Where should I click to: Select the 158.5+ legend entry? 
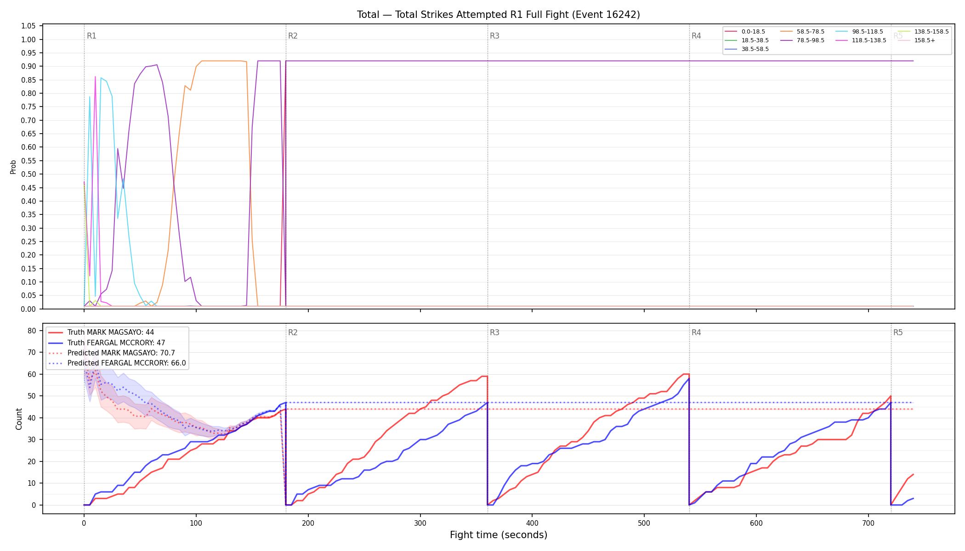click(x=916, y=40)
